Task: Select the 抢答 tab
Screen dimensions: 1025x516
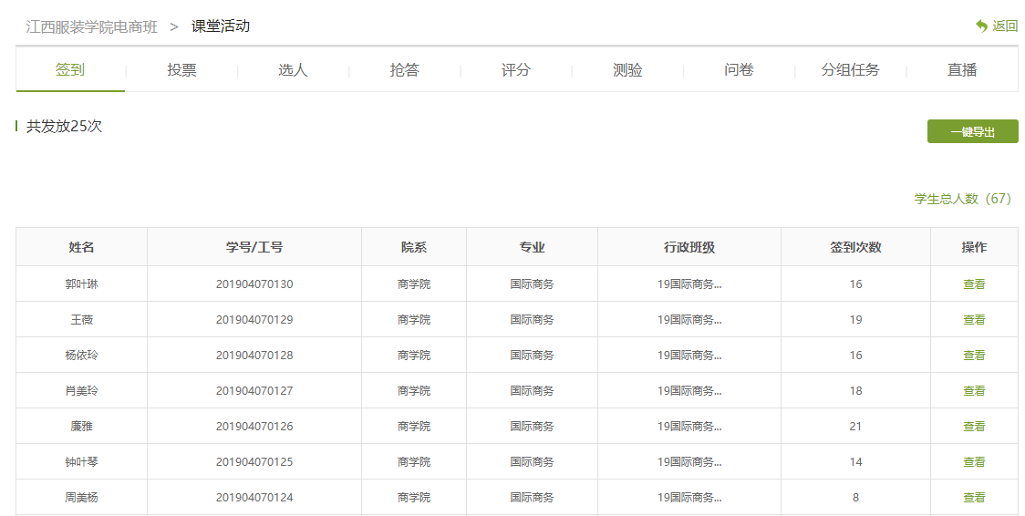Action: (x=404, y=70)
